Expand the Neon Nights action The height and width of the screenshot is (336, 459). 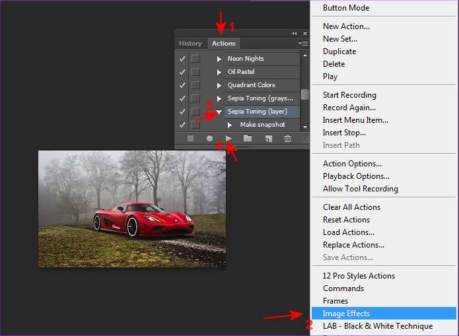click(219, 59)
